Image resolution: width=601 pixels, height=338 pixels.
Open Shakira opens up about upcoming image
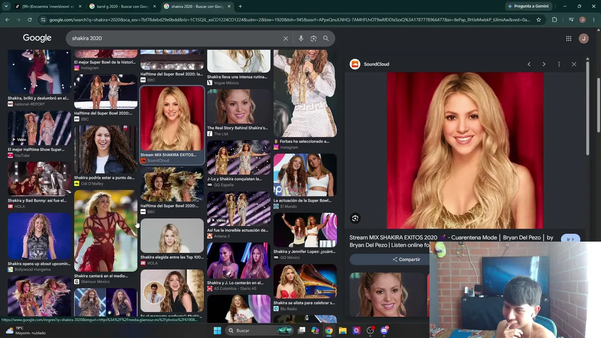(x=39, y=236)
